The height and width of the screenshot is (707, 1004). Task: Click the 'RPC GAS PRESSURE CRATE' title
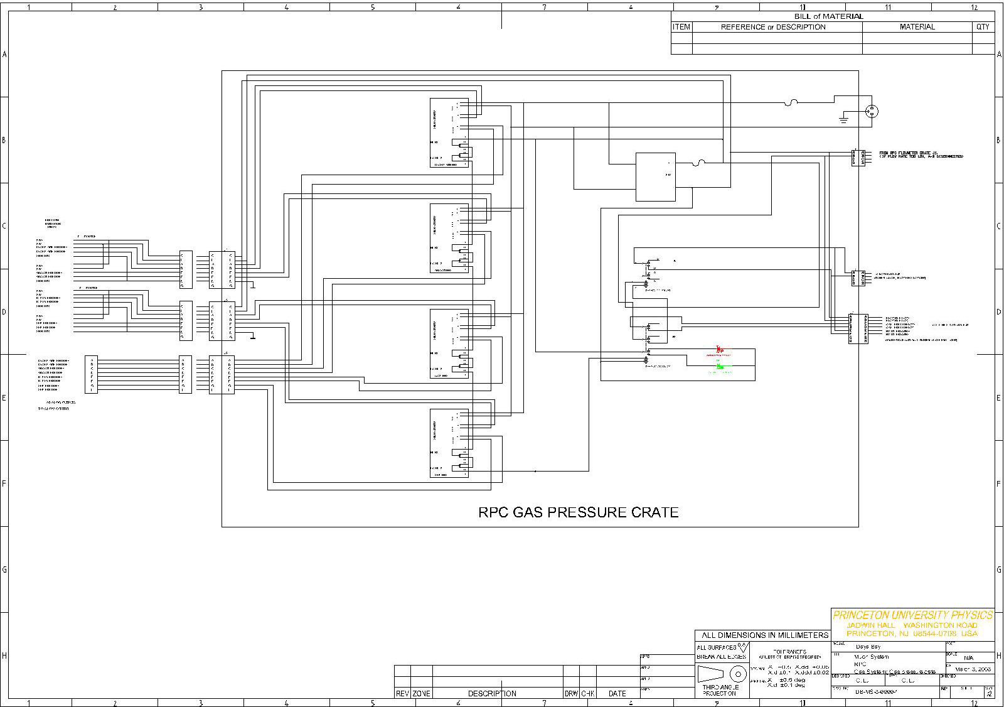578,512
